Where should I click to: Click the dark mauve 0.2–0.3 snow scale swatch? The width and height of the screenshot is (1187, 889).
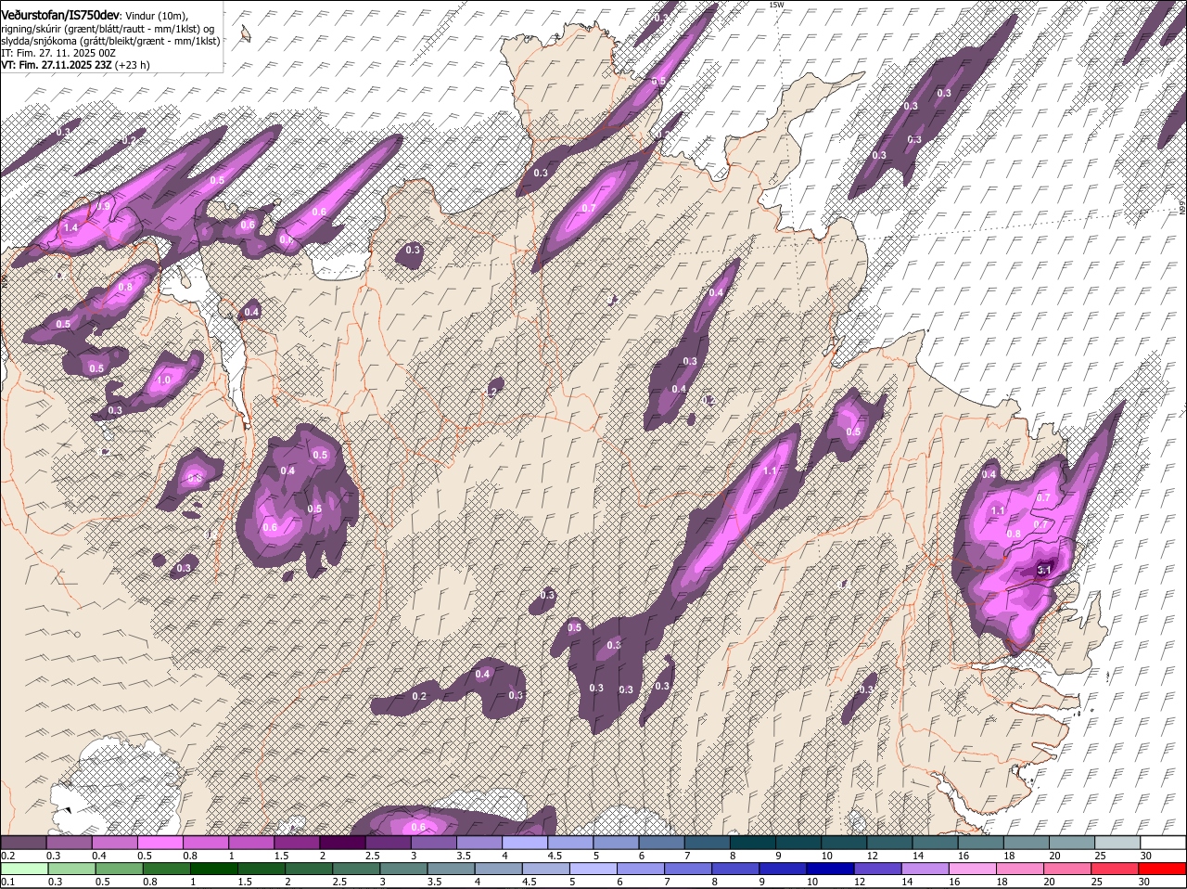pos(23,843)
